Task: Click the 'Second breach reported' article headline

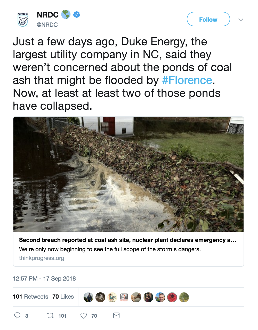Action: pos(127,240)
